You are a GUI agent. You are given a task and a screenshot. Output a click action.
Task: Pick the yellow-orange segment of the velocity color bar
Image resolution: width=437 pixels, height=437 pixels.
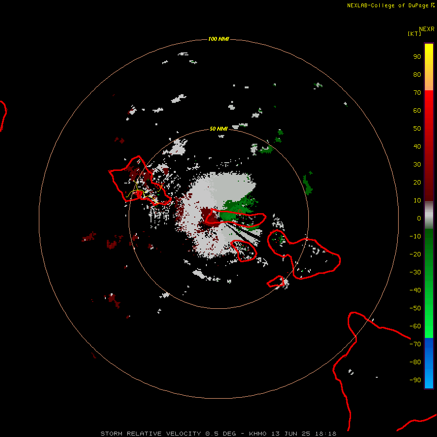click(x=429, y=67)
